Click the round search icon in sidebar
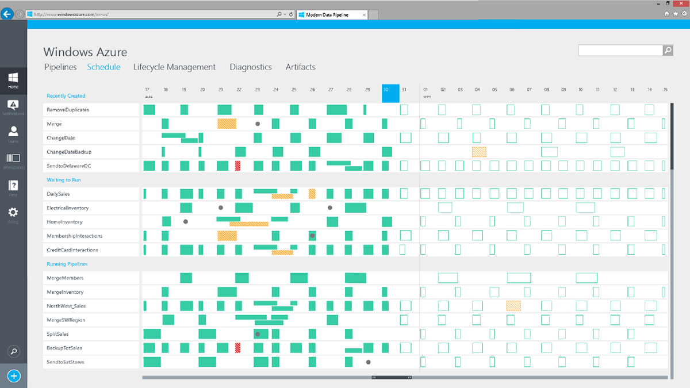Viewport: 690px width, 388px height. point(14,351)
